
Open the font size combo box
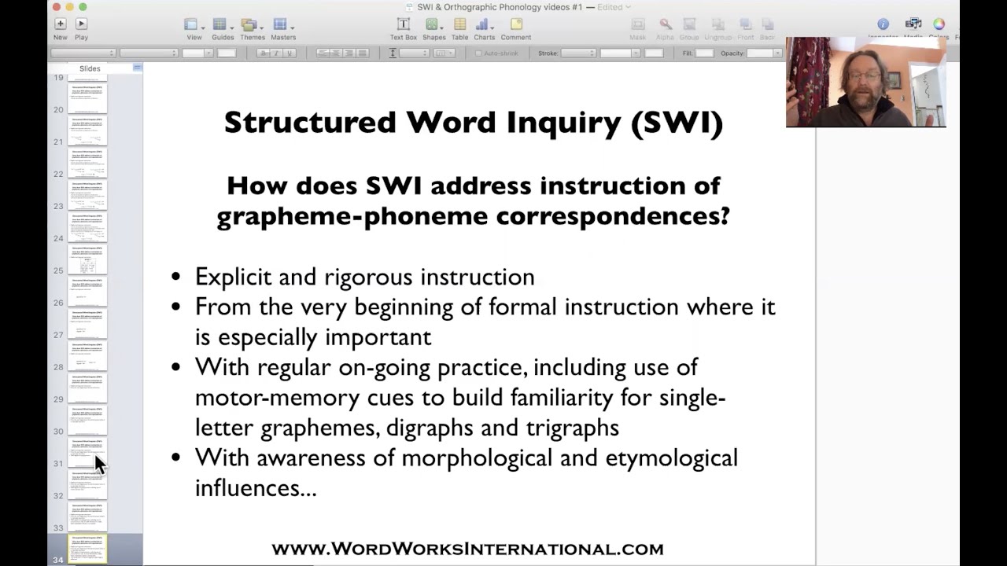point(197,53)
